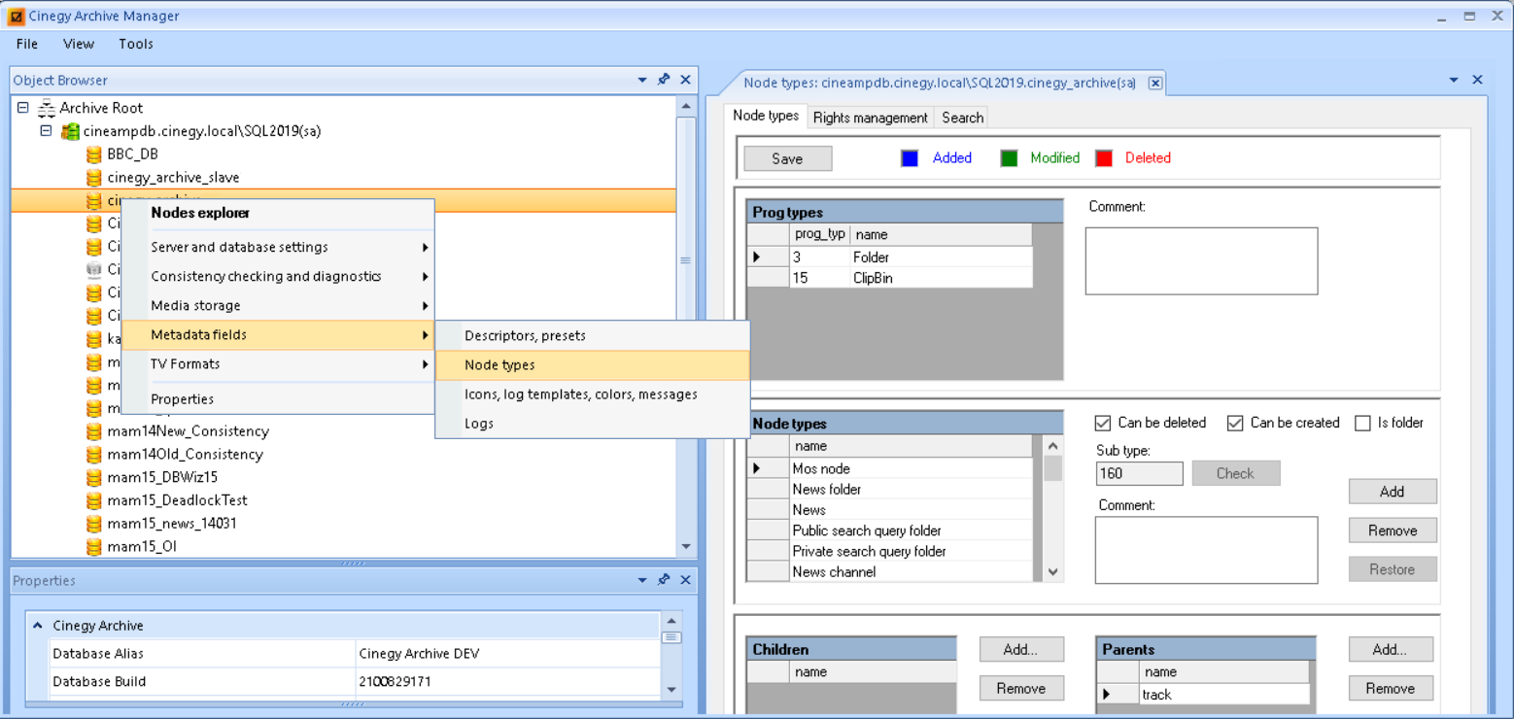Image resolution: width=1514 pixels, height=719 pixels.
Task: Click the green Modified color swatch
Action: click(1009, 158)
